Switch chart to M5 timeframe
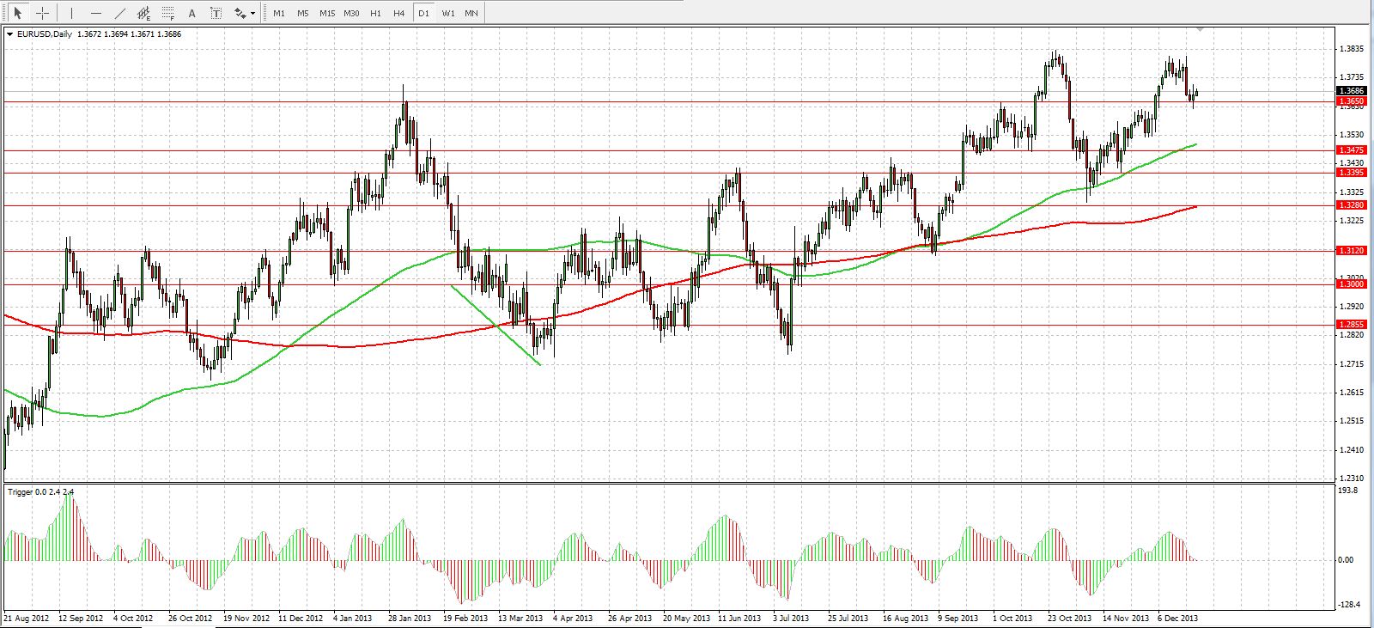This screenshot has height=628, width=1374. (x=303, y=13)
